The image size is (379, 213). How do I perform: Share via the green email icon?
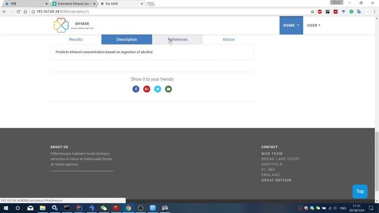[168, 89]
